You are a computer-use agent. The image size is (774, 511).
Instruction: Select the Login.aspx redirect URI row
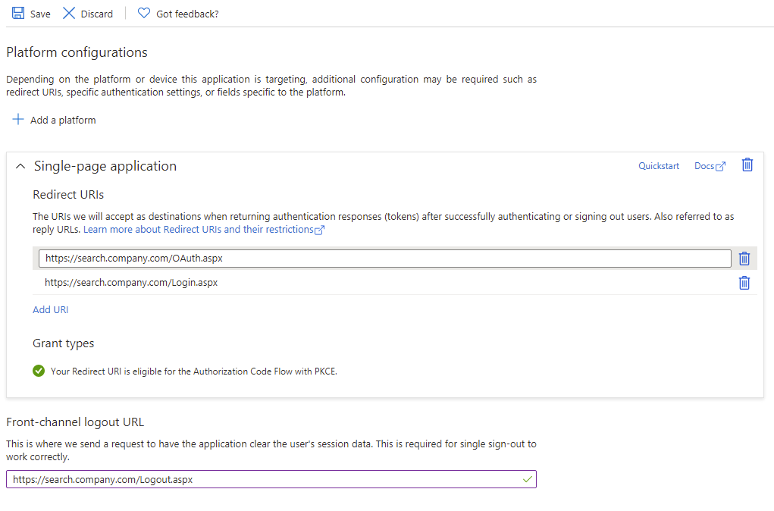pos(379,283)
